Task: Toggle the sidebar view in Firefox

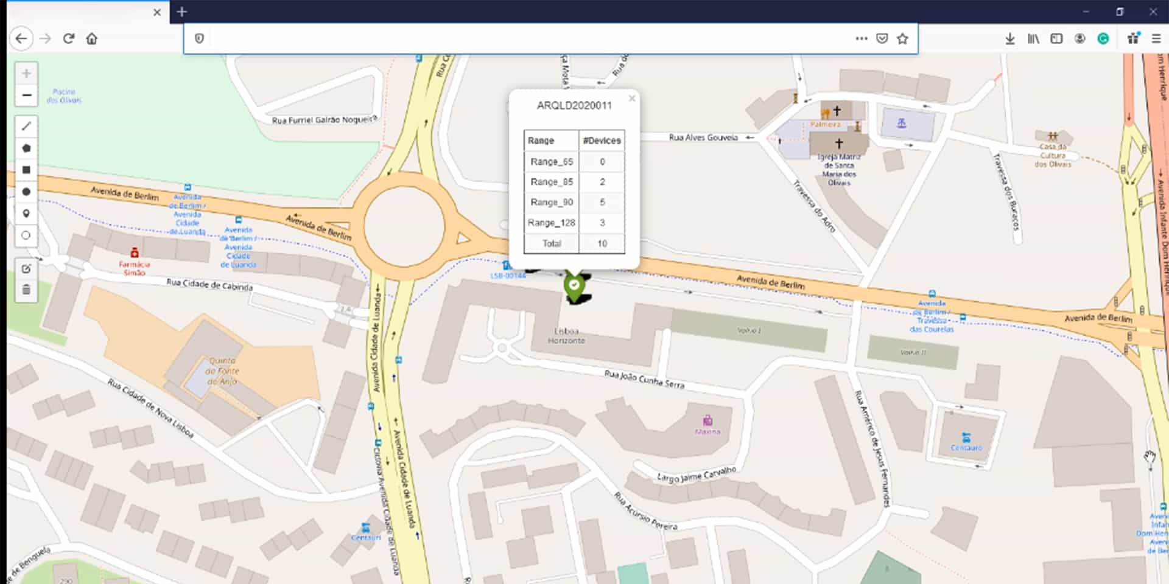Action: (1056, 38)
